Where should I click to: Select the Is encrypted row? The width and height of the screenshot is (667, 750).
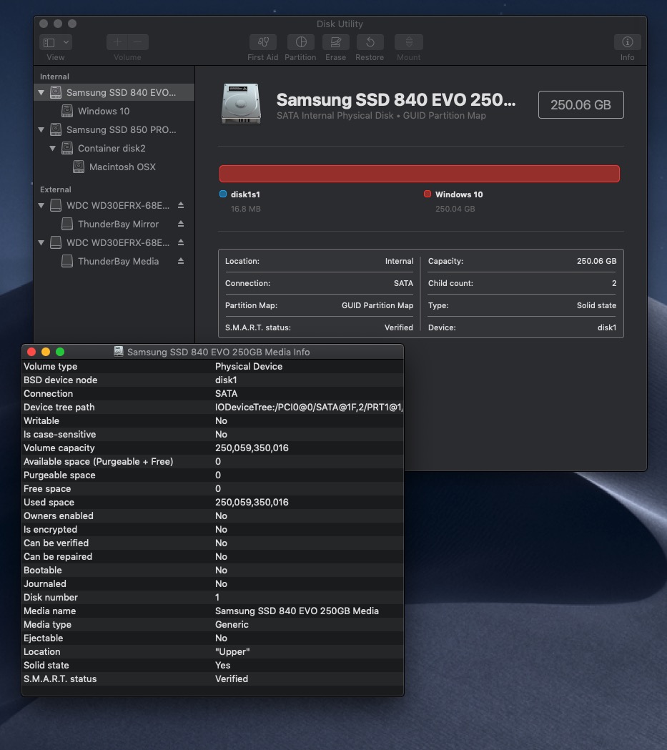213,530
